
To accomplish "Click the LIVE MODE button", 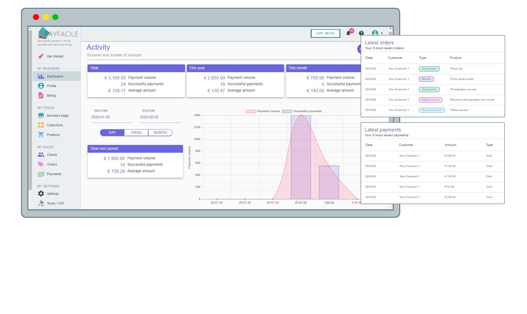I will pyautogui.click(x=325, y=33).
